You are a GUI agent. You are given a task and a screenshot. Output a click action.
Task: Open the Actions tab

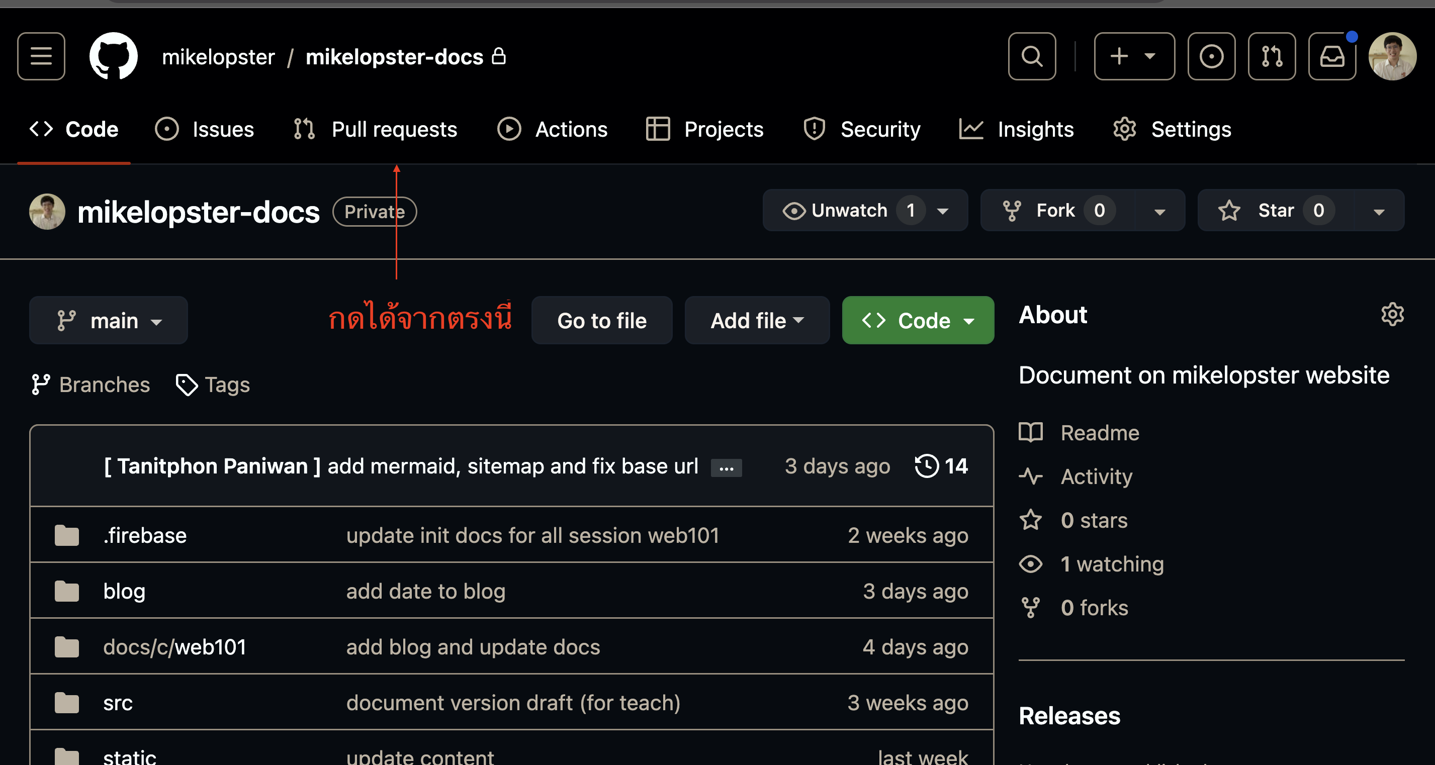pos(552,129)
